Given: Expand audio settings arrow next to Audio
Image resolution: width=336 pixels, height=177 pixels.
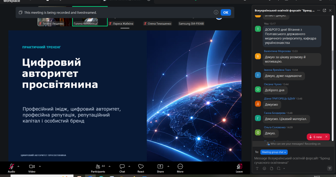Looking at the screenshot, I should pyautogui.click(x=19, y=166).
